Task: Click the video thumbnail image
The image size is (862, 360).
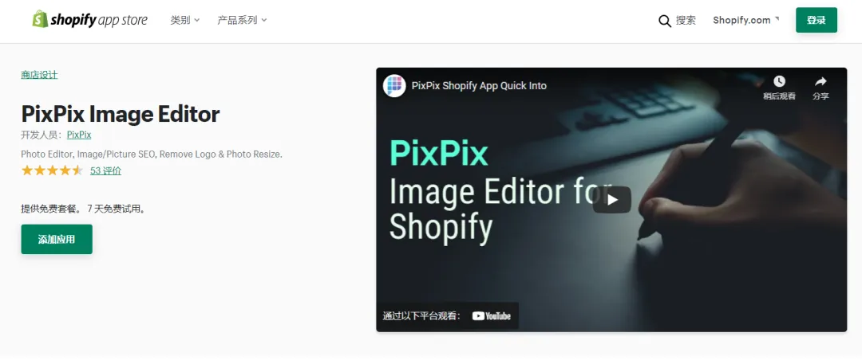Action: tap(611, 200)
